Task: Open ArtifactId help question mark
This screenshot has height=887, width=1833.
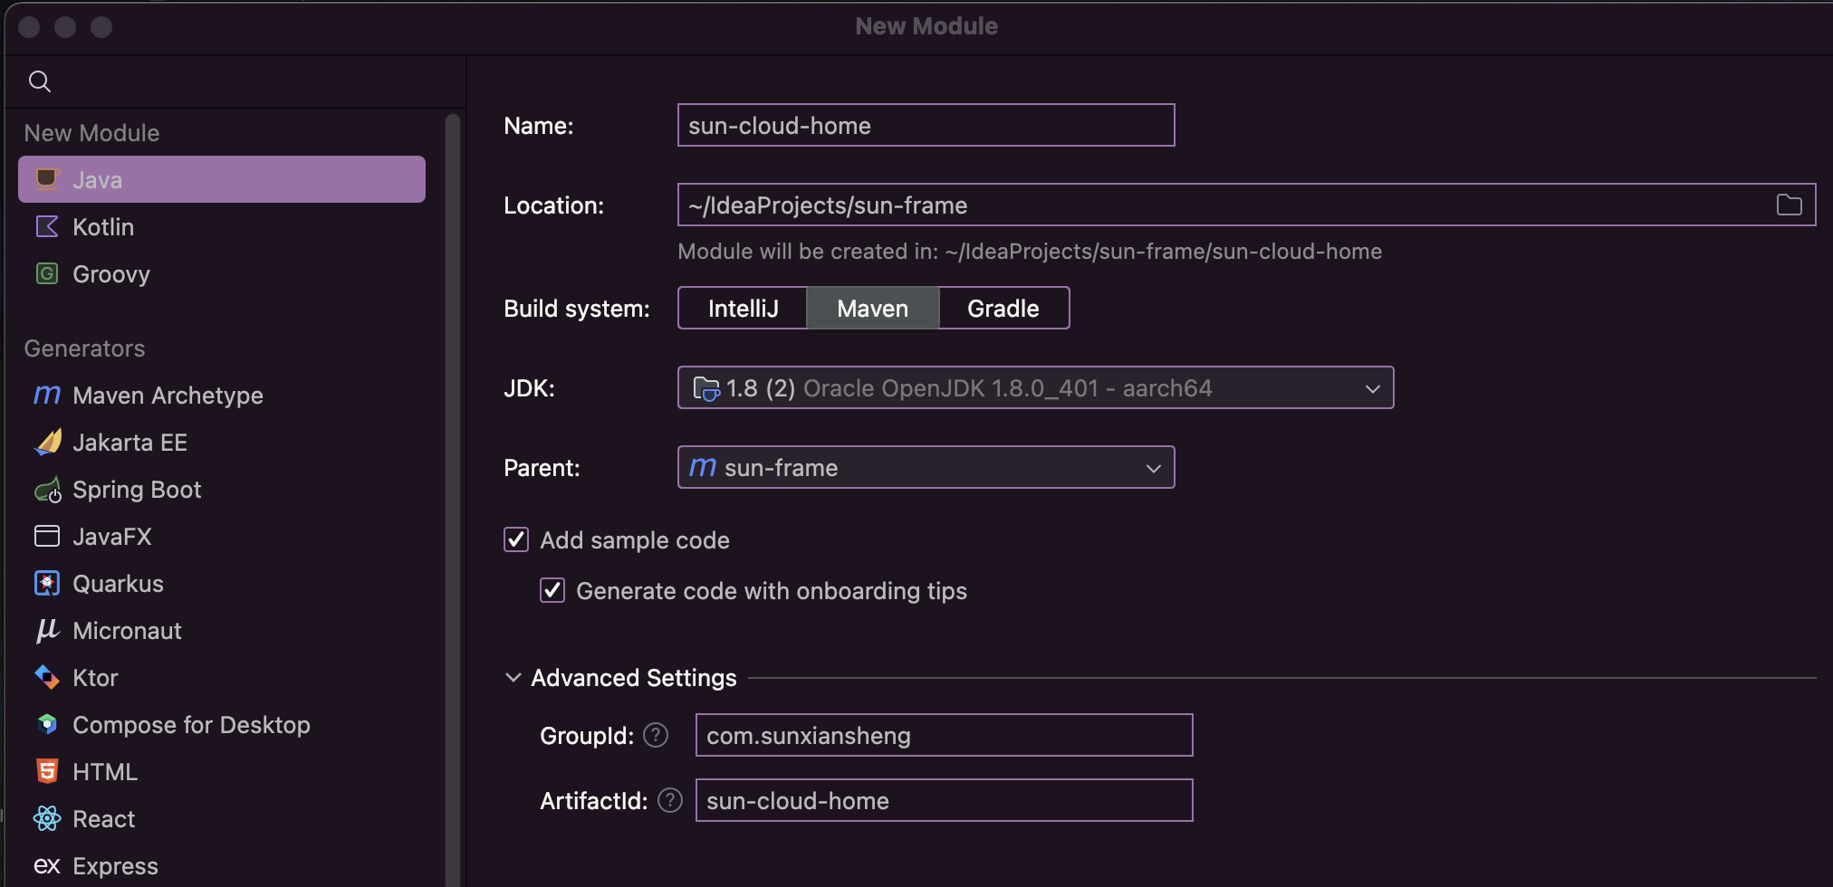Action: [x=670, y=800]
